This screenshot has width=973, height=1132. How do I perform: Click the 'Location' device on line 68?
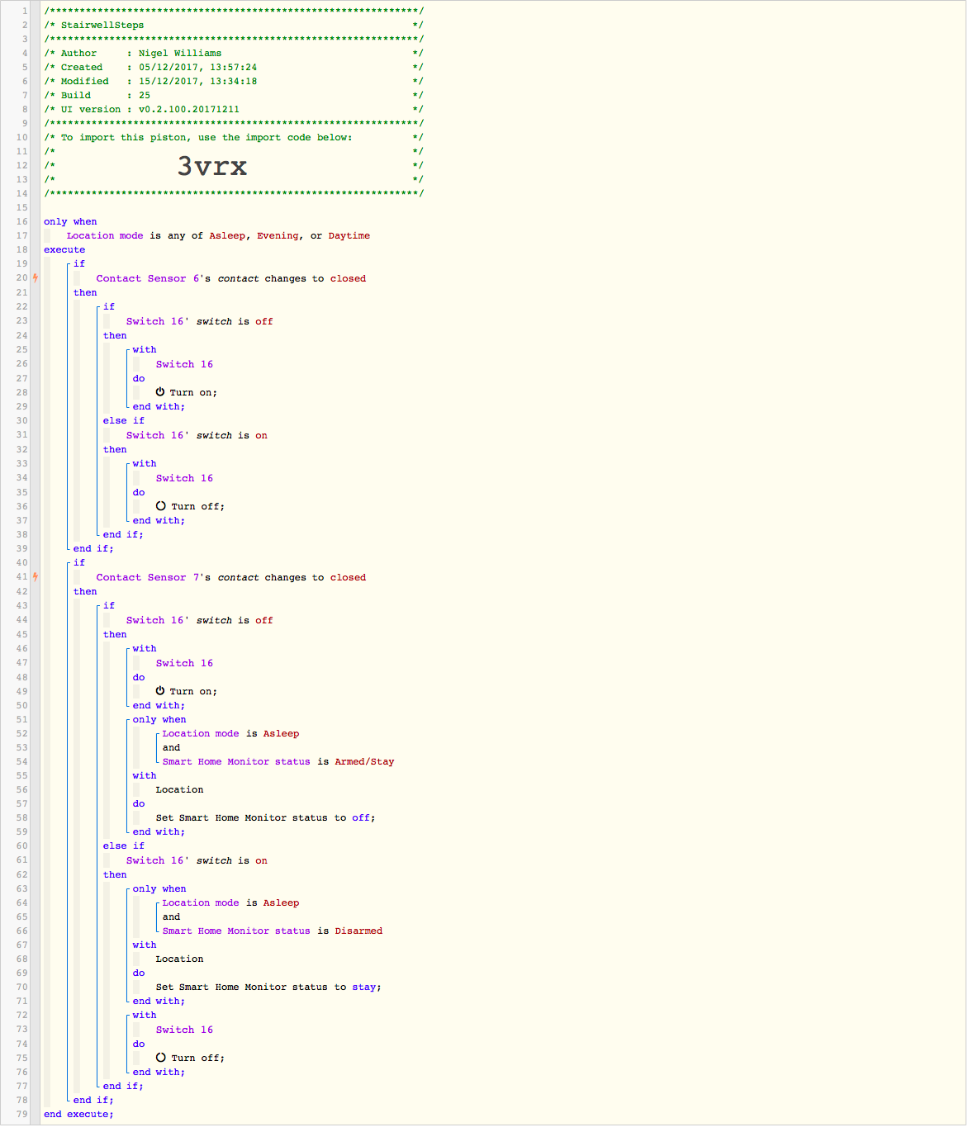[x=179, y=959]
